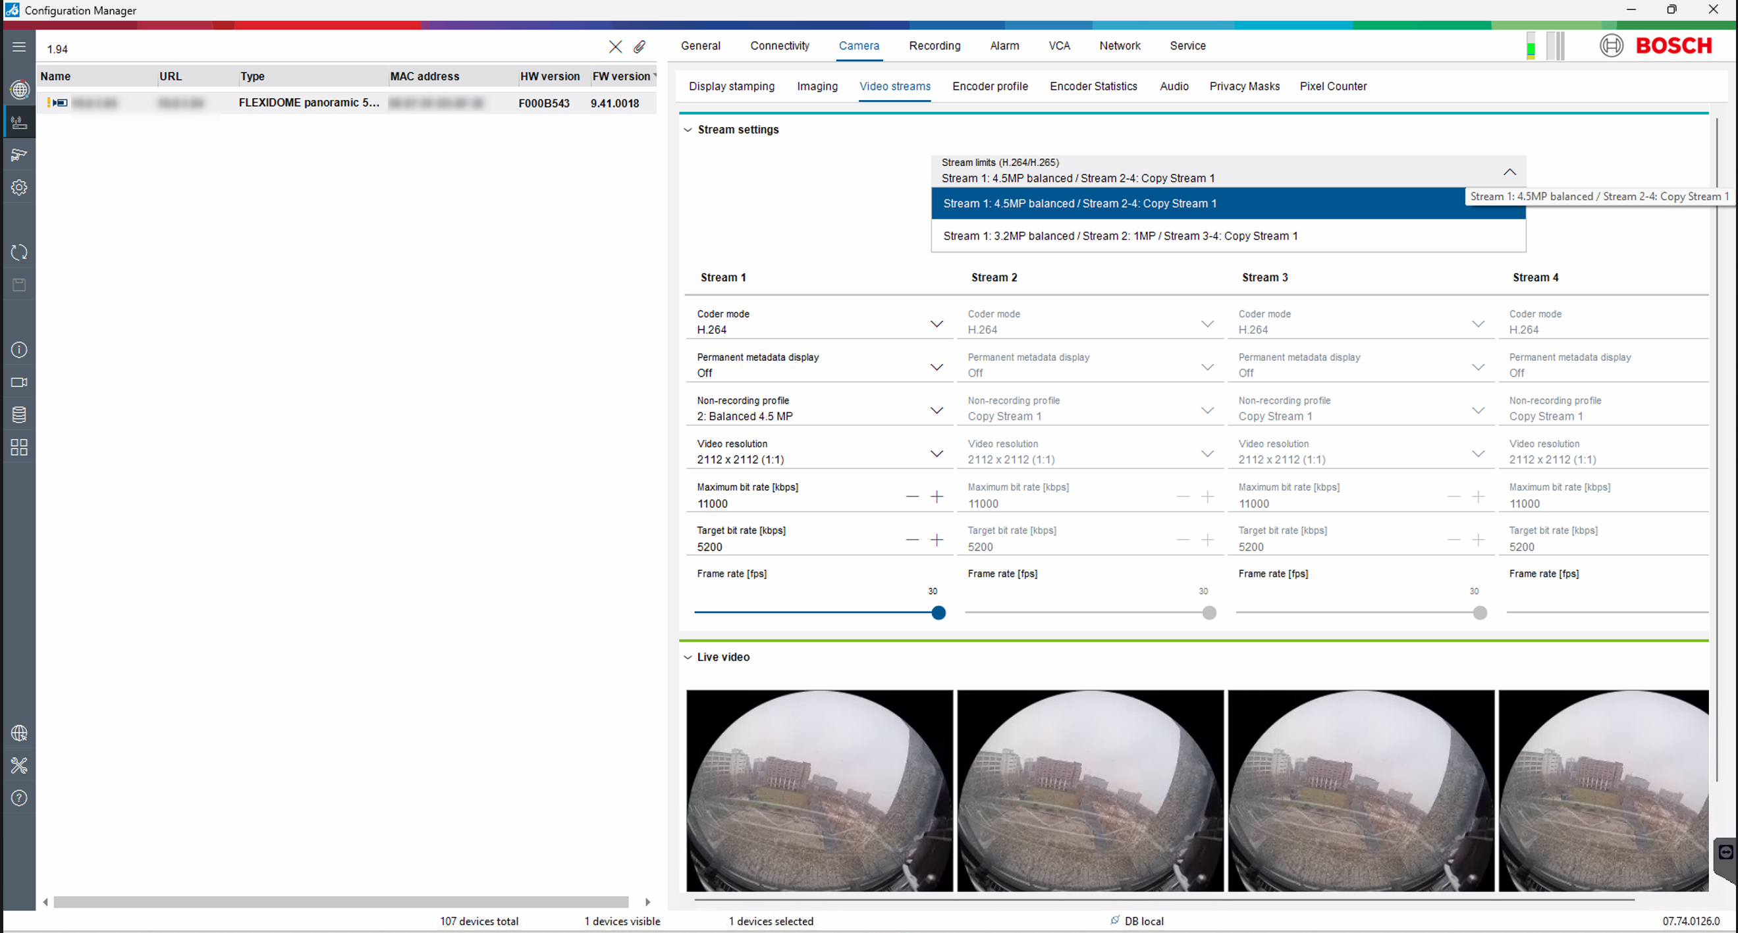Viewport: 1738px width, 933px height.
Task: Click the refresh/reload sidebar icon
Action: pyautogui.click(x=19, y=252)
